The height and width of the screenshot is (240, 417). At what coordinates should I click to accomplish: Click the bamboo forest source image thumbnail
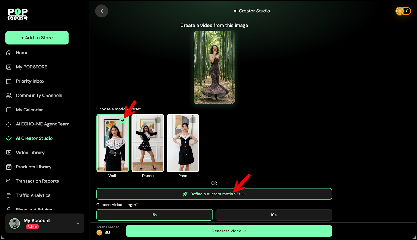pos(214,67)
